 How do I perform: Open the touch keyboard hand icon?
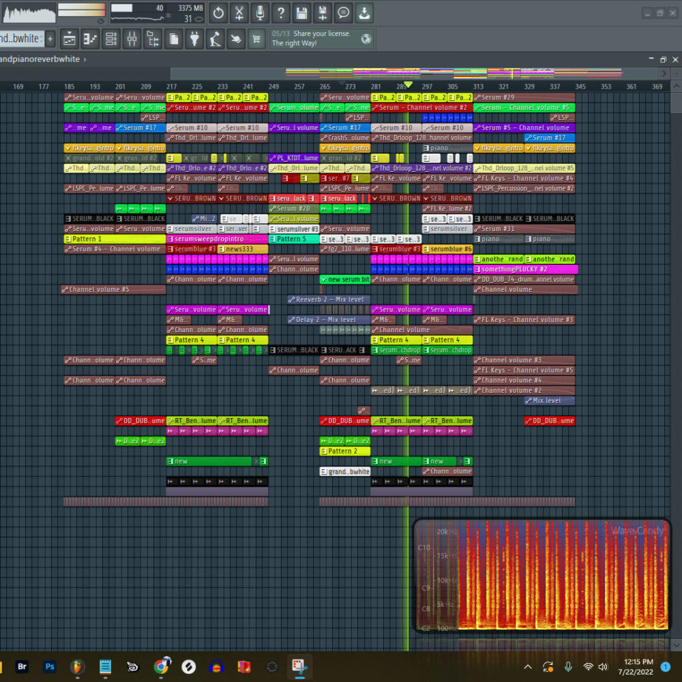pos(236,39)
